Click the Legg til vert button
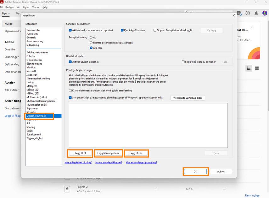 coord(136,153)
